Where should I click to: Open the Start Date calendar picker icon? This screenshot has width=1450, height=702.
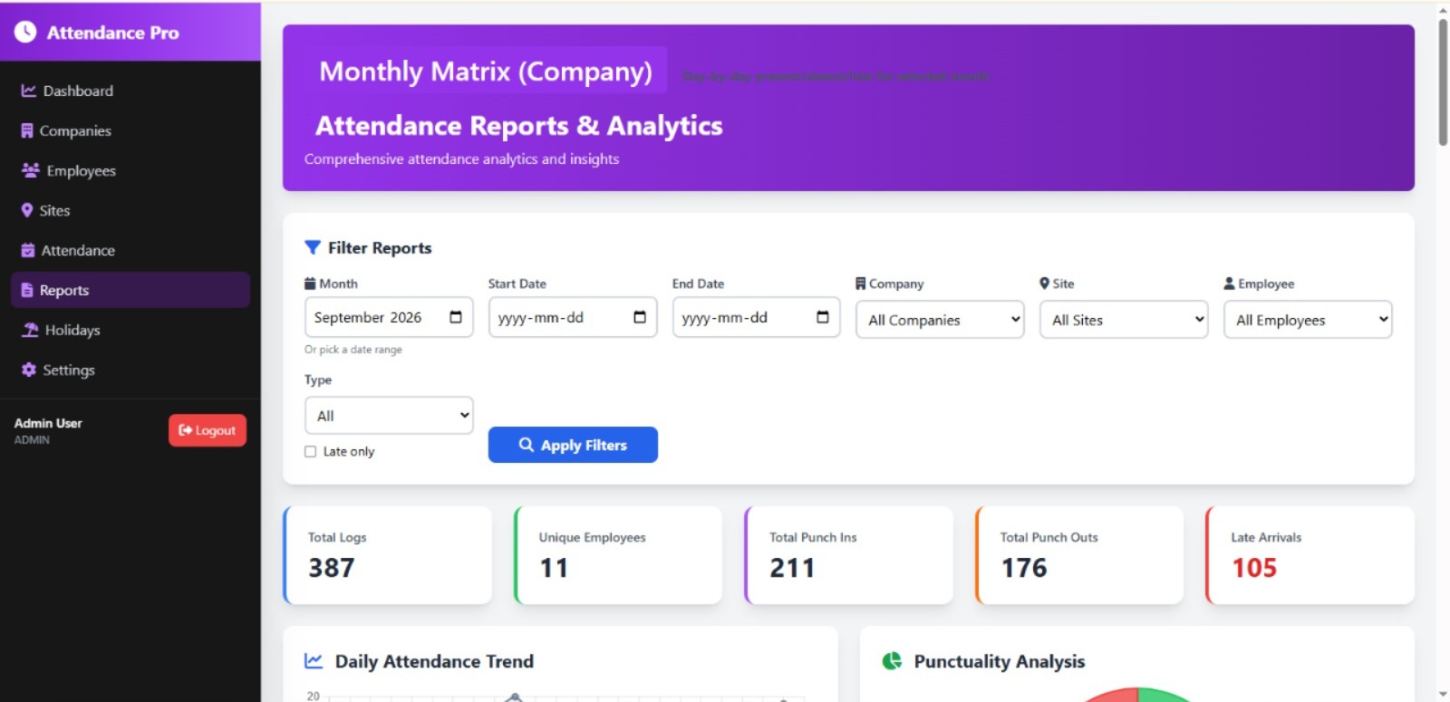pyautogui.click(x=640, y=317)
